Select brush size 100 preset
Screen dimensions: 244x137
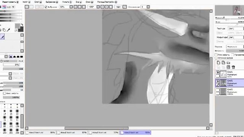11,124
